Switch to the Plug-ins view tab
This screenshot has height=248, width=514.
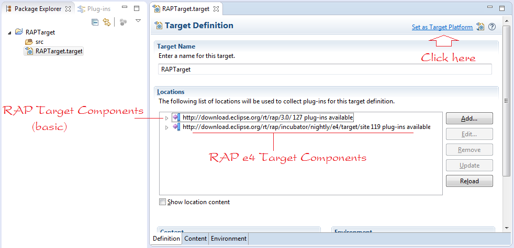[94, 9]
